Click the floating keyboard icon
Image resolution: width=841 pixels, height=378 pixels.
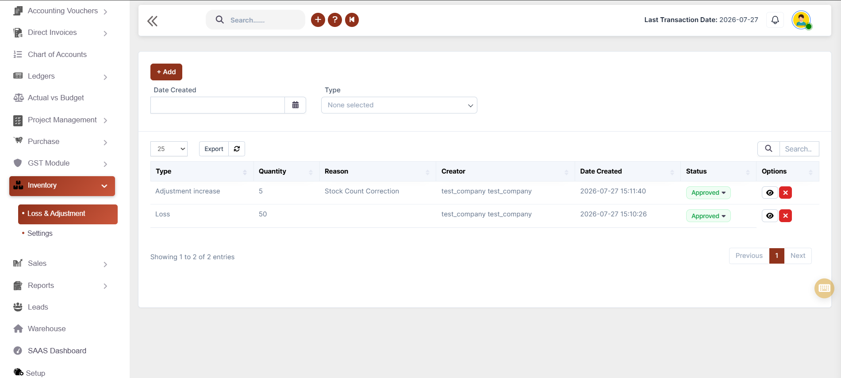click(x=824, y=288)
